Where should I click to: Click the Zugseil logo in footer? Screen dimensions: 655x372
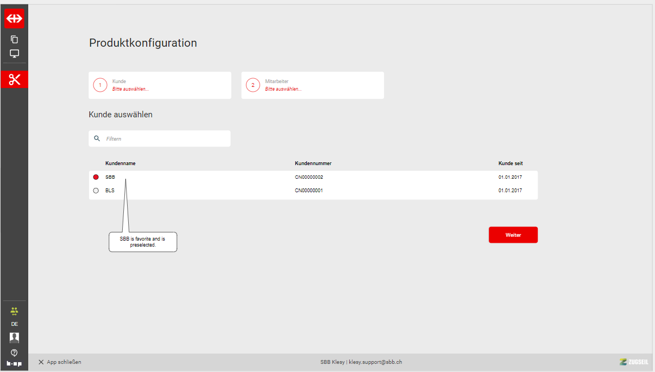(x=633, y=362)
